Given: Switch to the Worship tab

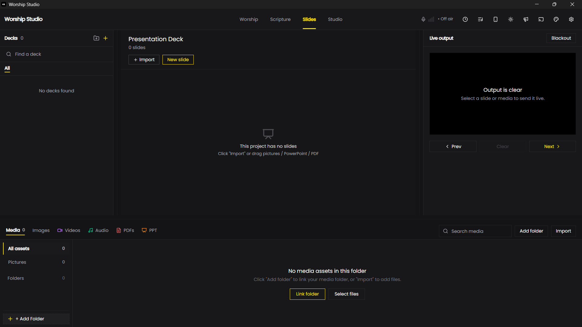Looking at the screenshot, I should pyautogui.click(x=249, y=19).
